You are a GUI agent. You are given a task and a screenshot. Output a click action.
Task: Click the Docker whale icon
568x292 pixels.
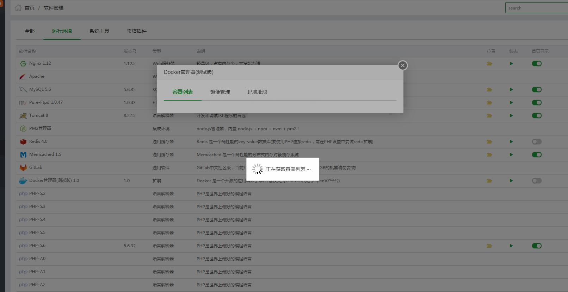pos(23,181)
